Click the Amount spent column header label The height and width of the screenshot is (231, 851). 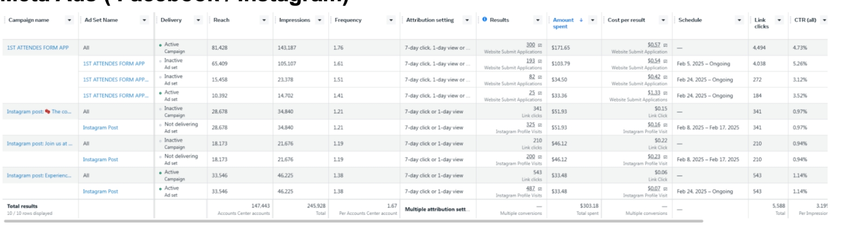coord(563,23)
